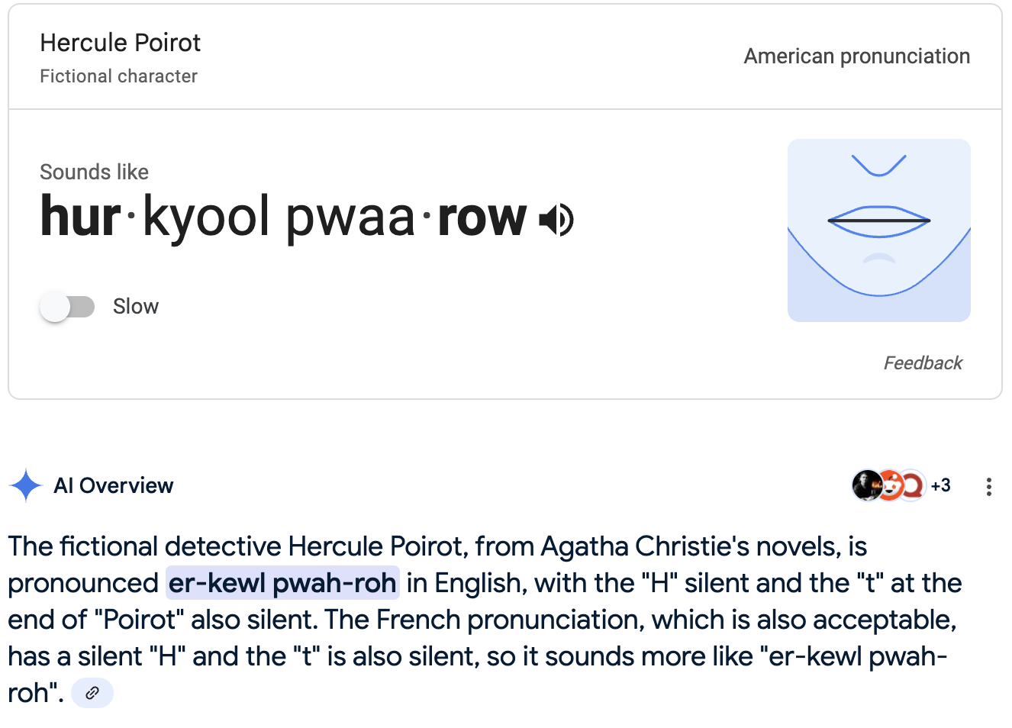Click the "kyool" syllable

click(x=206, y=217)
